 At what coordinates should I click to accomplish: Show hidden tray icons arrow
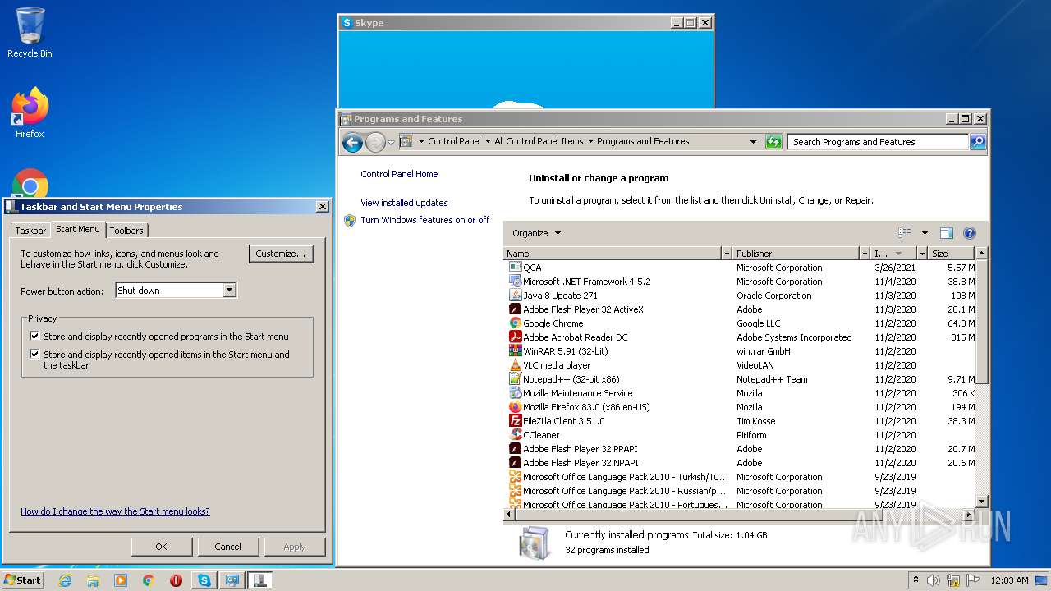tap(916, 580)
